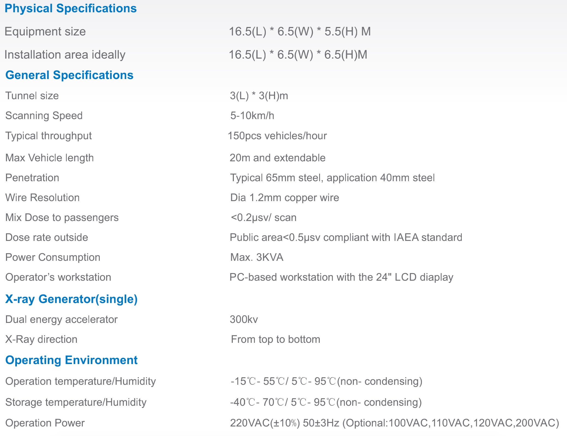Click the 220VAC Operation Power value
This screenshot has width=567, height=436.
coord(394,423)
